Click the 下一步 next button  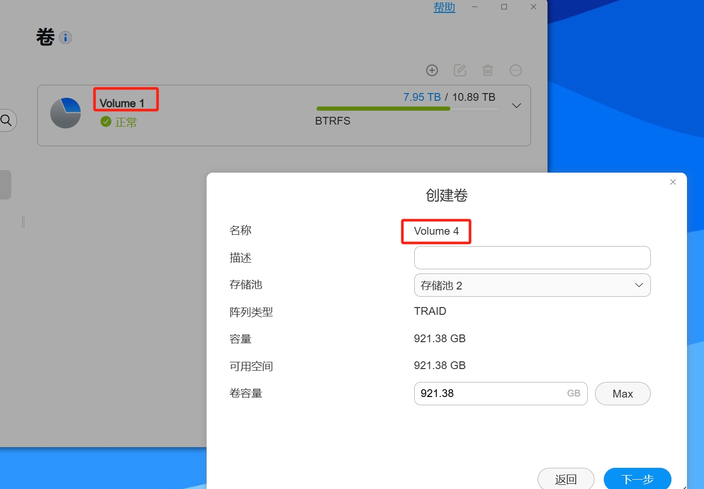click(637, 479)
